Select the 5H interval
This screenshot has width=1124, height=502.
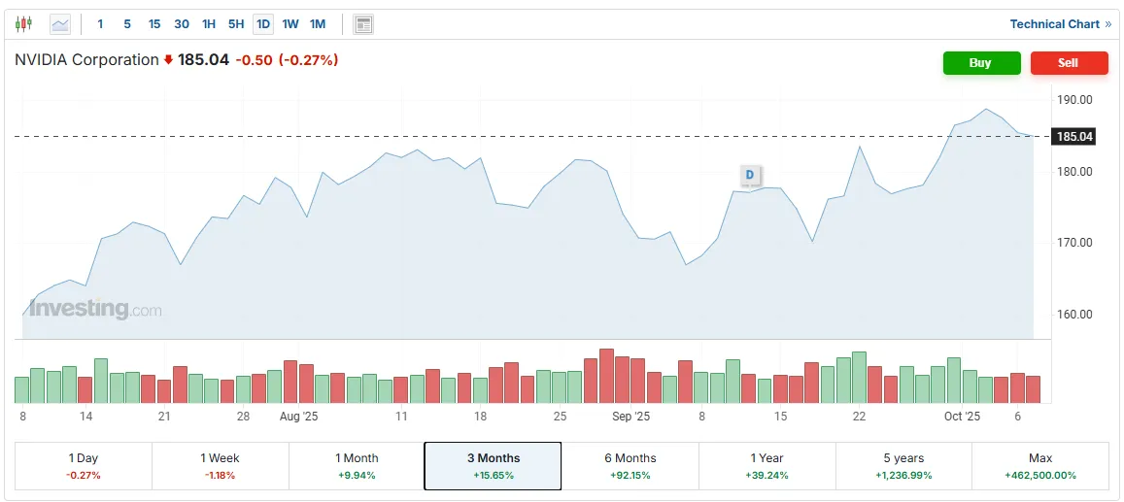coord(236,24)
